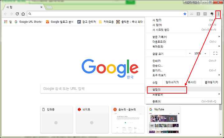Open the apps grid bookmark icon
The height and width of the screenshot is (138, 224).
6,22
